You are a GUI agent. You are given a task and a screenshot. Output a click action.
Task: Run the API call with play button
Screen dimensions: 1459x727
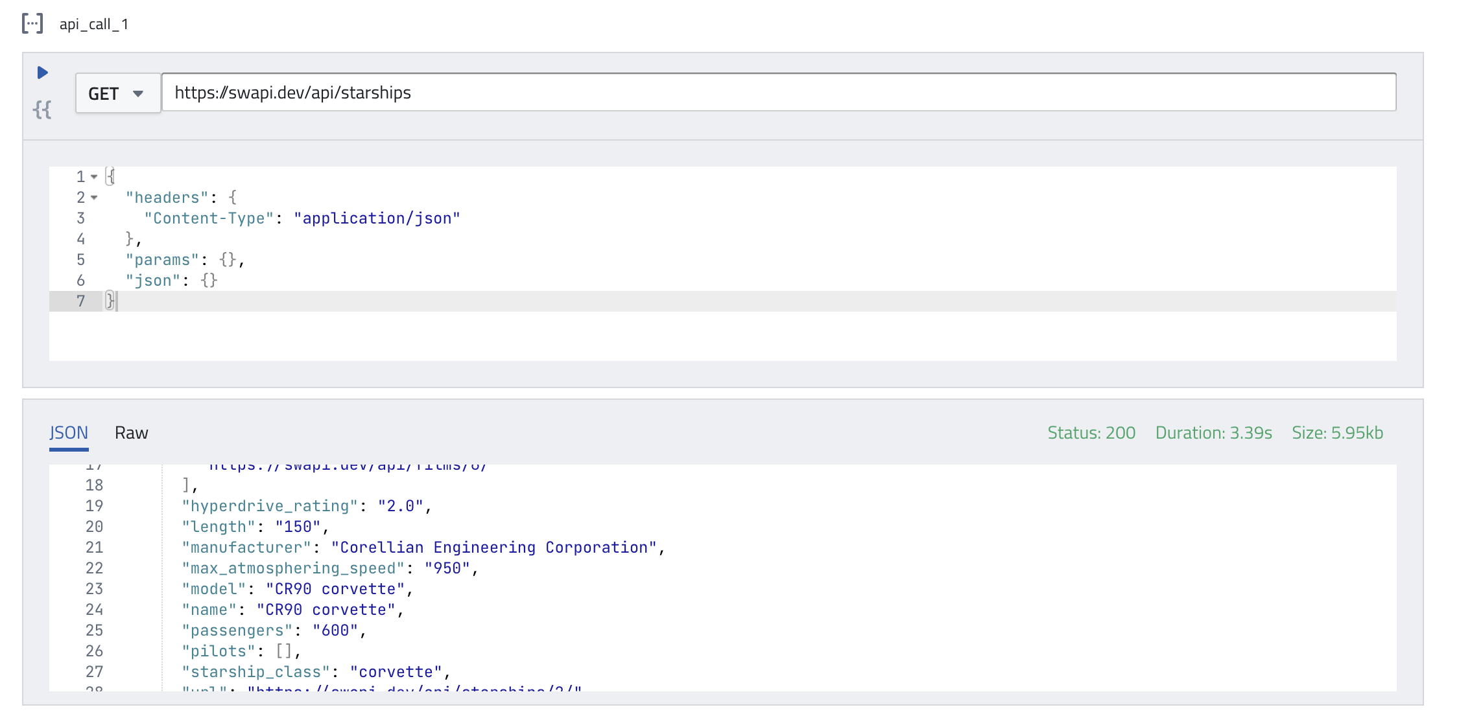click(43, 73)
